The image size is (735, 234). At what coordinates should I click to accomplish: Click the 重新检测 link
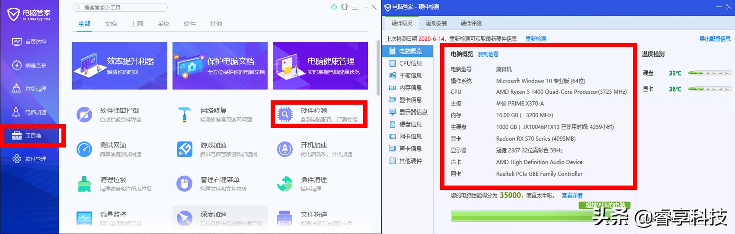(536, 39)
